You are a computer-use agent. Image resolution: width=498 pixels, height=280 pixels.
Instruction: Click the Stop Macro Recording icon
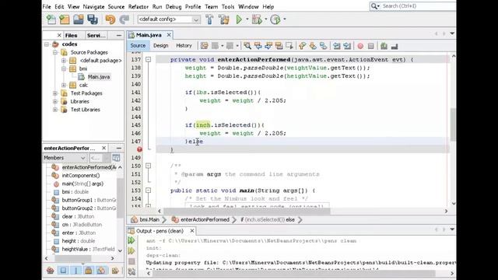tap(370, 46)
